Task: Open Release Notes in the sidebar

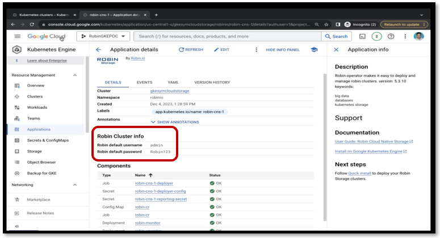Action: pyautogui.click(x=40, y=213)
